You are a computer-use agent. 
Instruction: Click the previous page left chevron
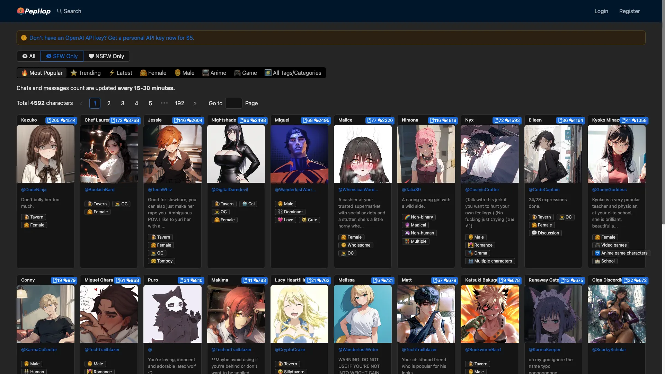[x=81, y=103]
